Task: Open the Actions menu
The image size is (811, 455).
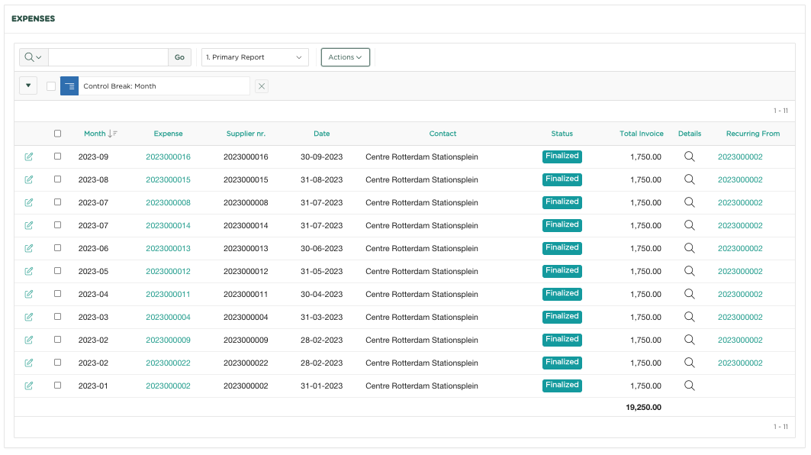Action: 345,57
